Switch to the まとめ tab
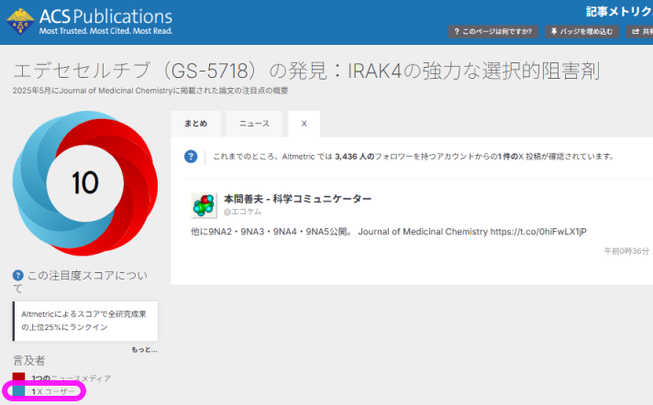Screen dimensions: 653x405 click(x=195, y=124)
